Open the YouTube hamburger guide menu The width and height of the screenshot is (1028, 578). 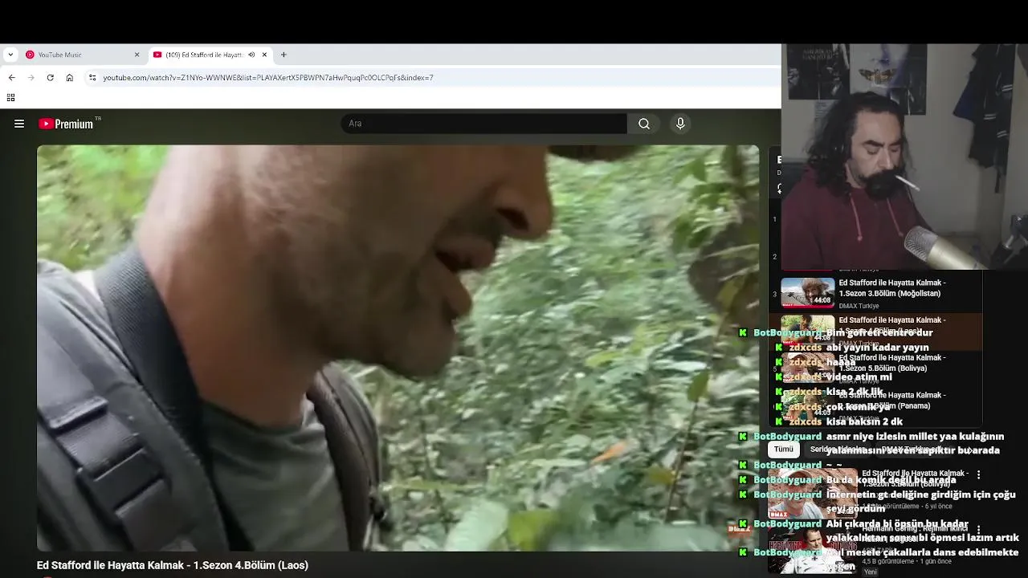coord(19,124)
